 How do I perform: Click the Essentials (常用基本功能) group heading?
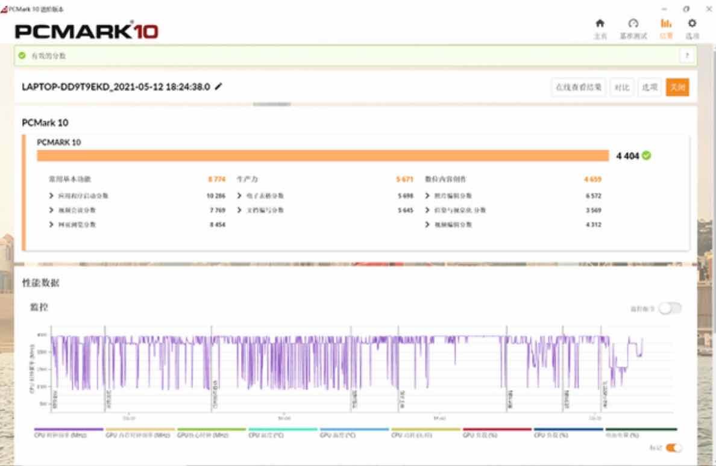tap(70, 179)
